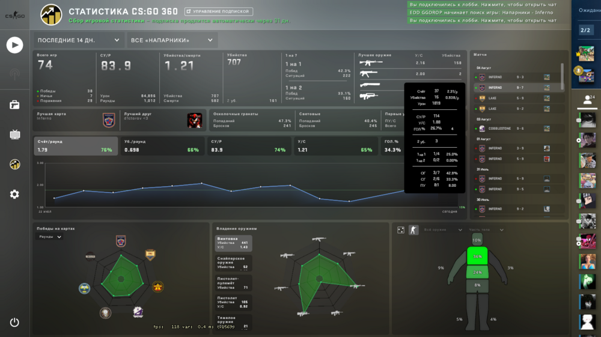Open the Watch TV icon in sidebar
This screenshot has width=601, height=337.
(14, 135)
